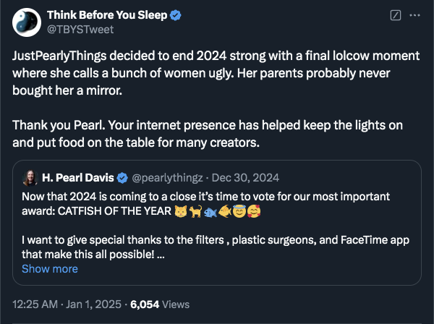
Task: Click the Grok slash-square icon
Action: point(396,15)
